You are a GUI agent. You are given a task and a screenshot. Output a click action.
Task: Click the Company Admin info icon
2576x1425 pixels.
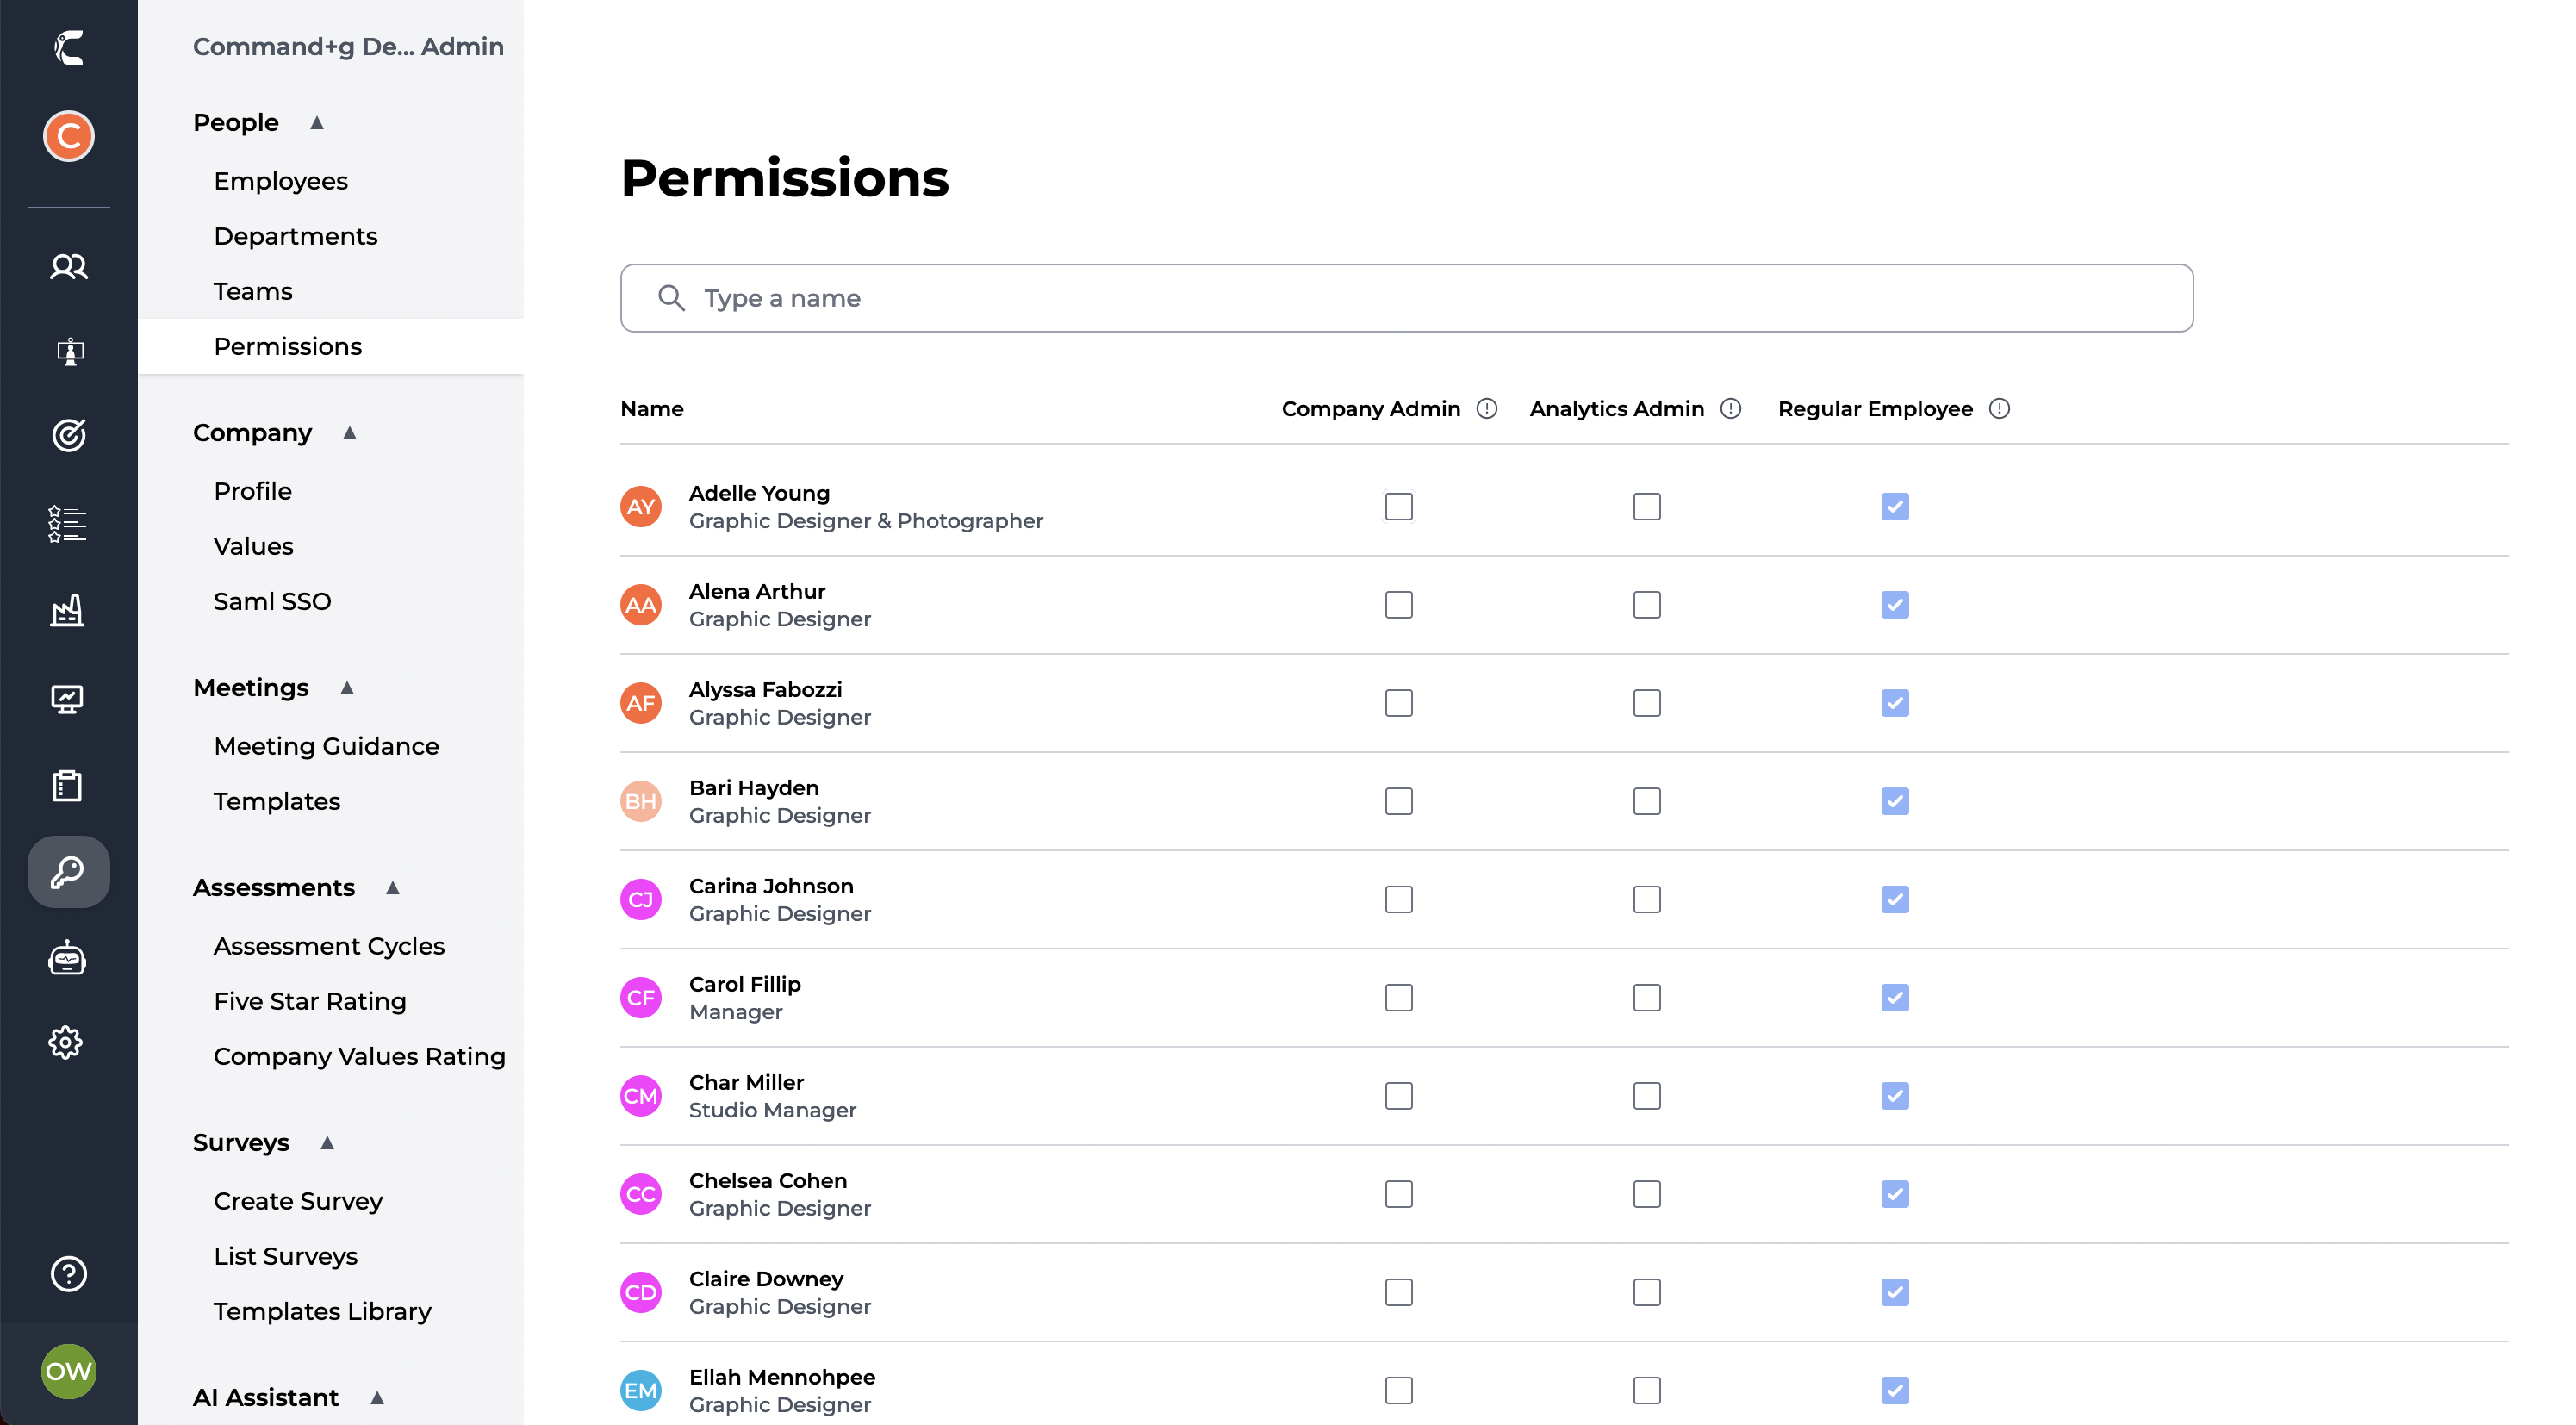tap(1487, 409)
